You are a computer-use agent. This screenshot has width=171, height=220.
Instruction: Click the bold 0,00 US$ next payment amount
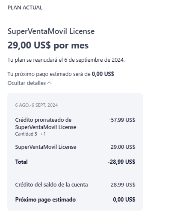(103, 74)
